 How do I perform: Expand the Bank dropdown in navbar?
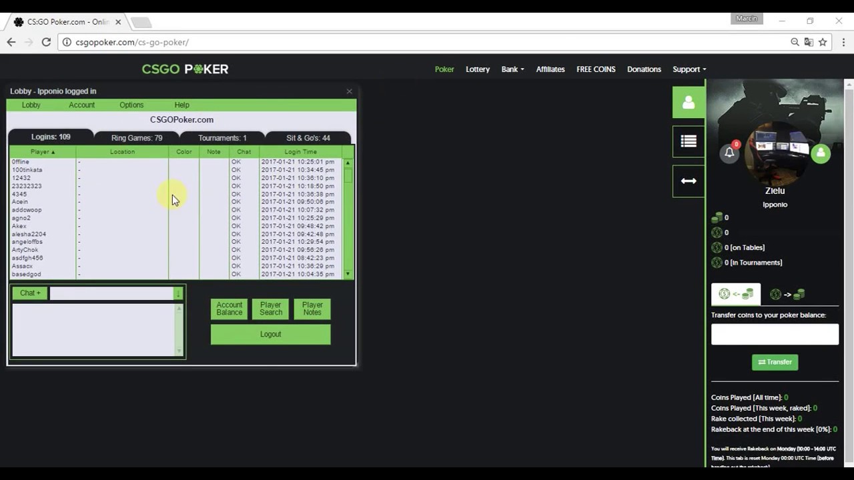pyautogui.click(x=512, y=69)
